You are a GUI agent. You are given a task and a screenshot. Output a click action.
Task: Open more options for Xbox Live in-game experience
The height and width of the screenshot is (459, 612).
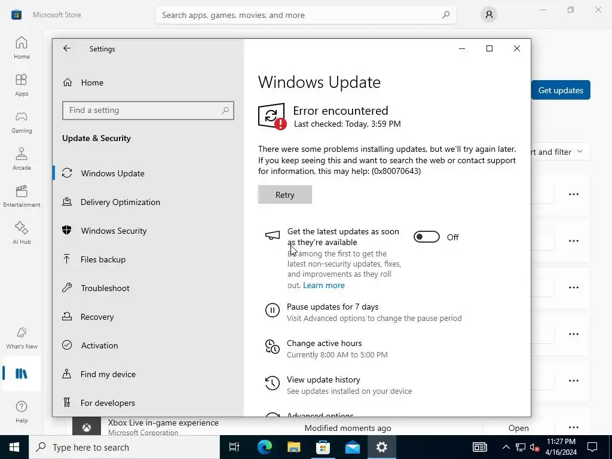573,428
